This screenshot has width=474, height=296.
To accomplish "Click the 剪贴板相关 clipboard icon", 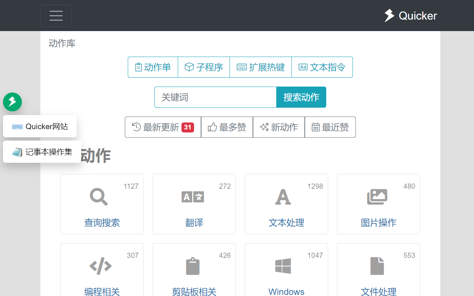I will point(193,266).
